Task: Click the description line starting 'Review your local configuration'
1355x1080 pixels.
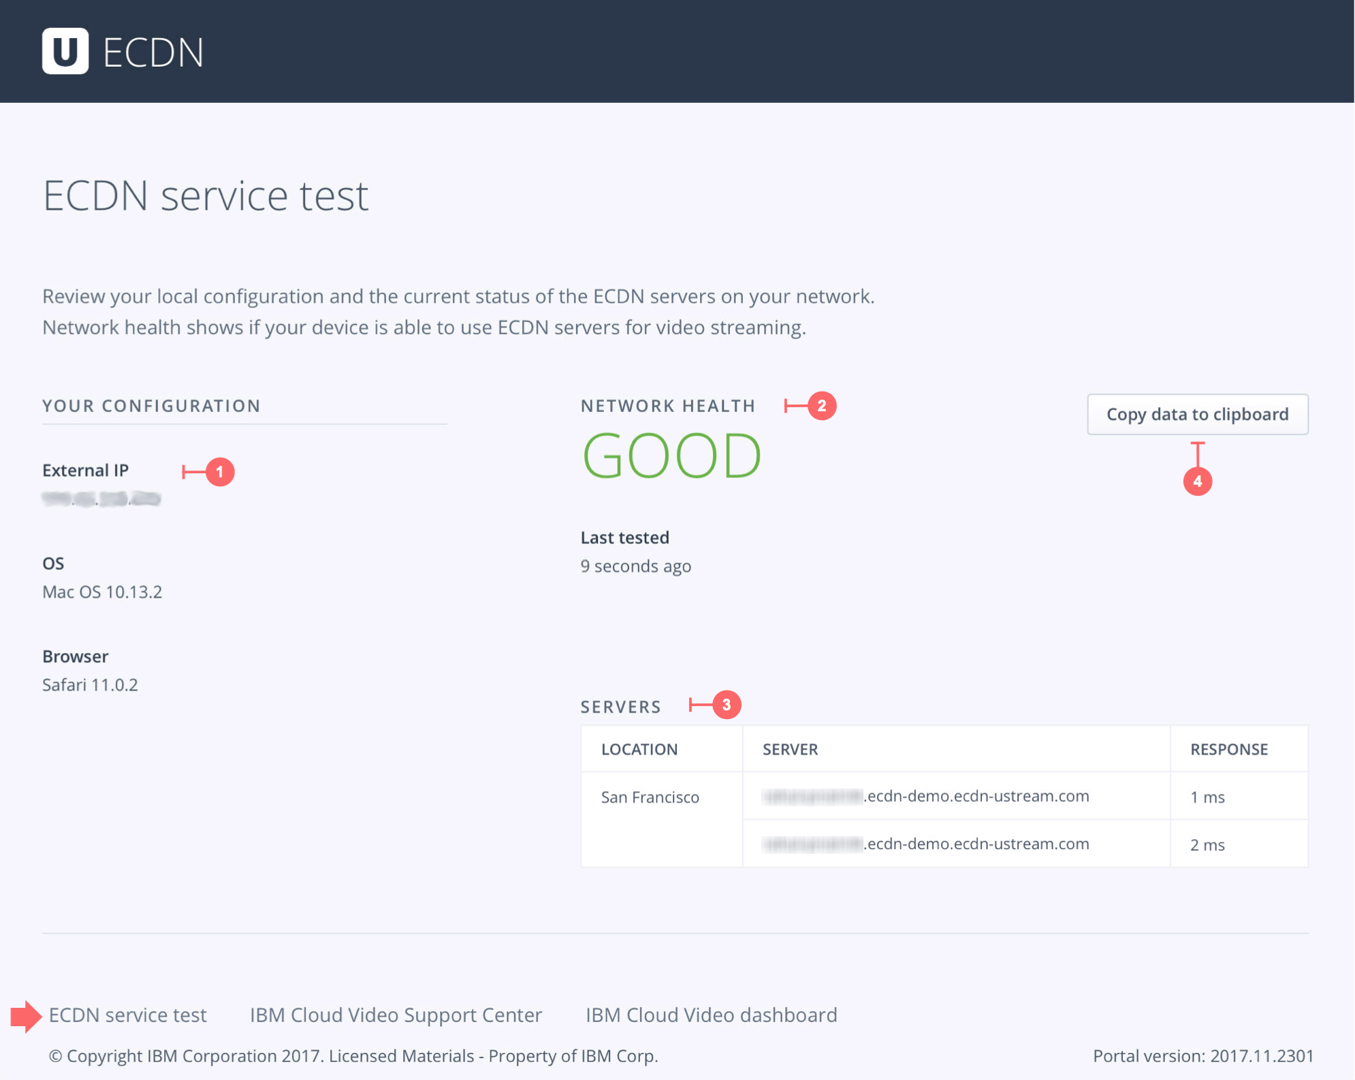Action: pyautogui.click(x=458, y=296)
